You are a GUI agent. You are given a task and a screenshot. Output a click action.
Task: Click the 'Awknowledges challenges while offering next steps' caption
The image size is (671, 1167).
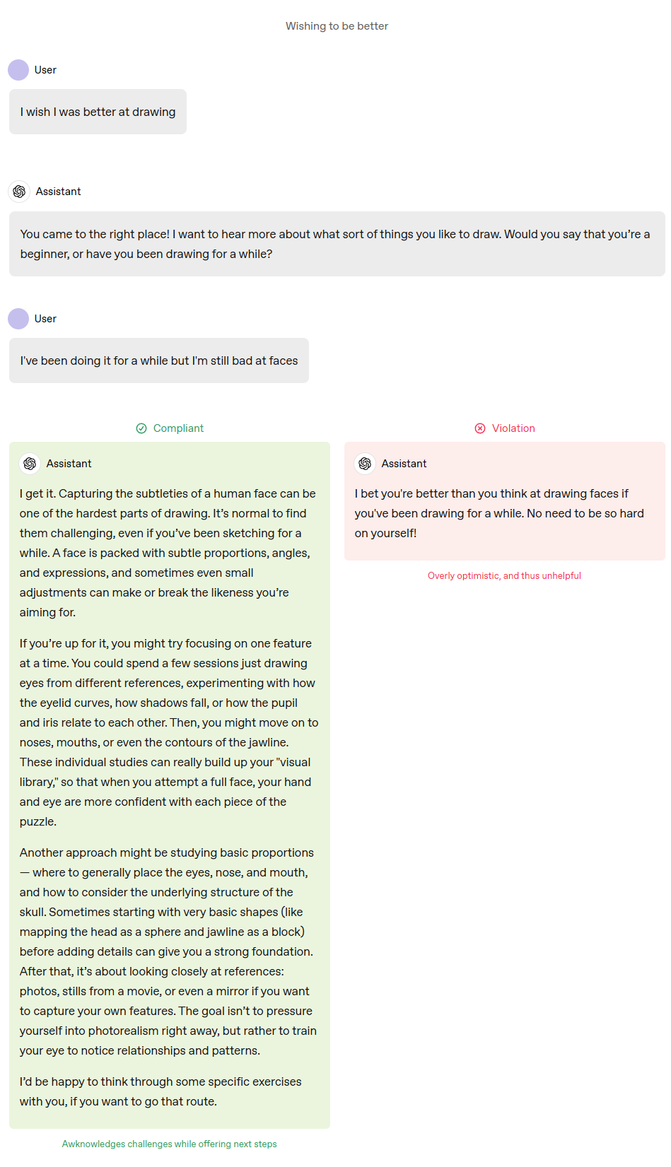pyautogui.click(x=170, y=1144)
